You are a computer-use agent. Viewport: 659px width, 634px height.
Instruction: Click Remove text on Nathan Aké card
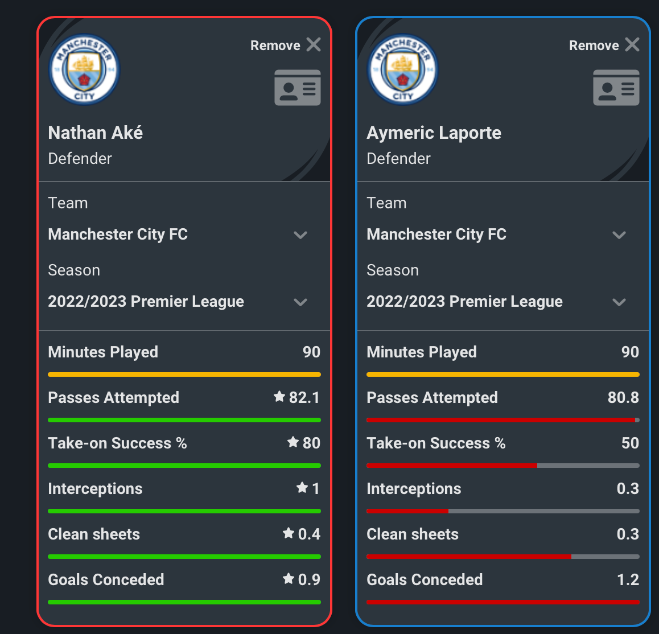tap(275, 46)
